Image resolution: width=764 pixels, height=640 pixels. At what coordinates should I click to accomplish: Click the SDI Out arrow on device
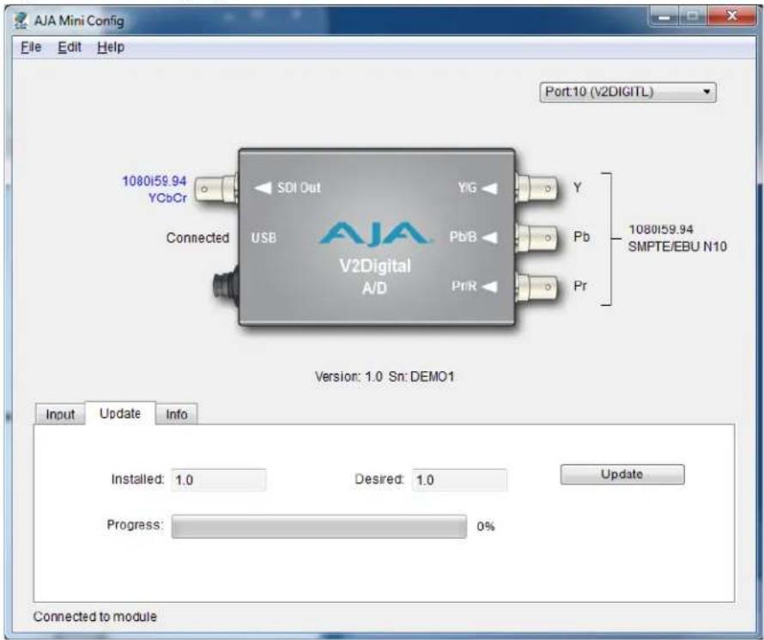(264, 187)
